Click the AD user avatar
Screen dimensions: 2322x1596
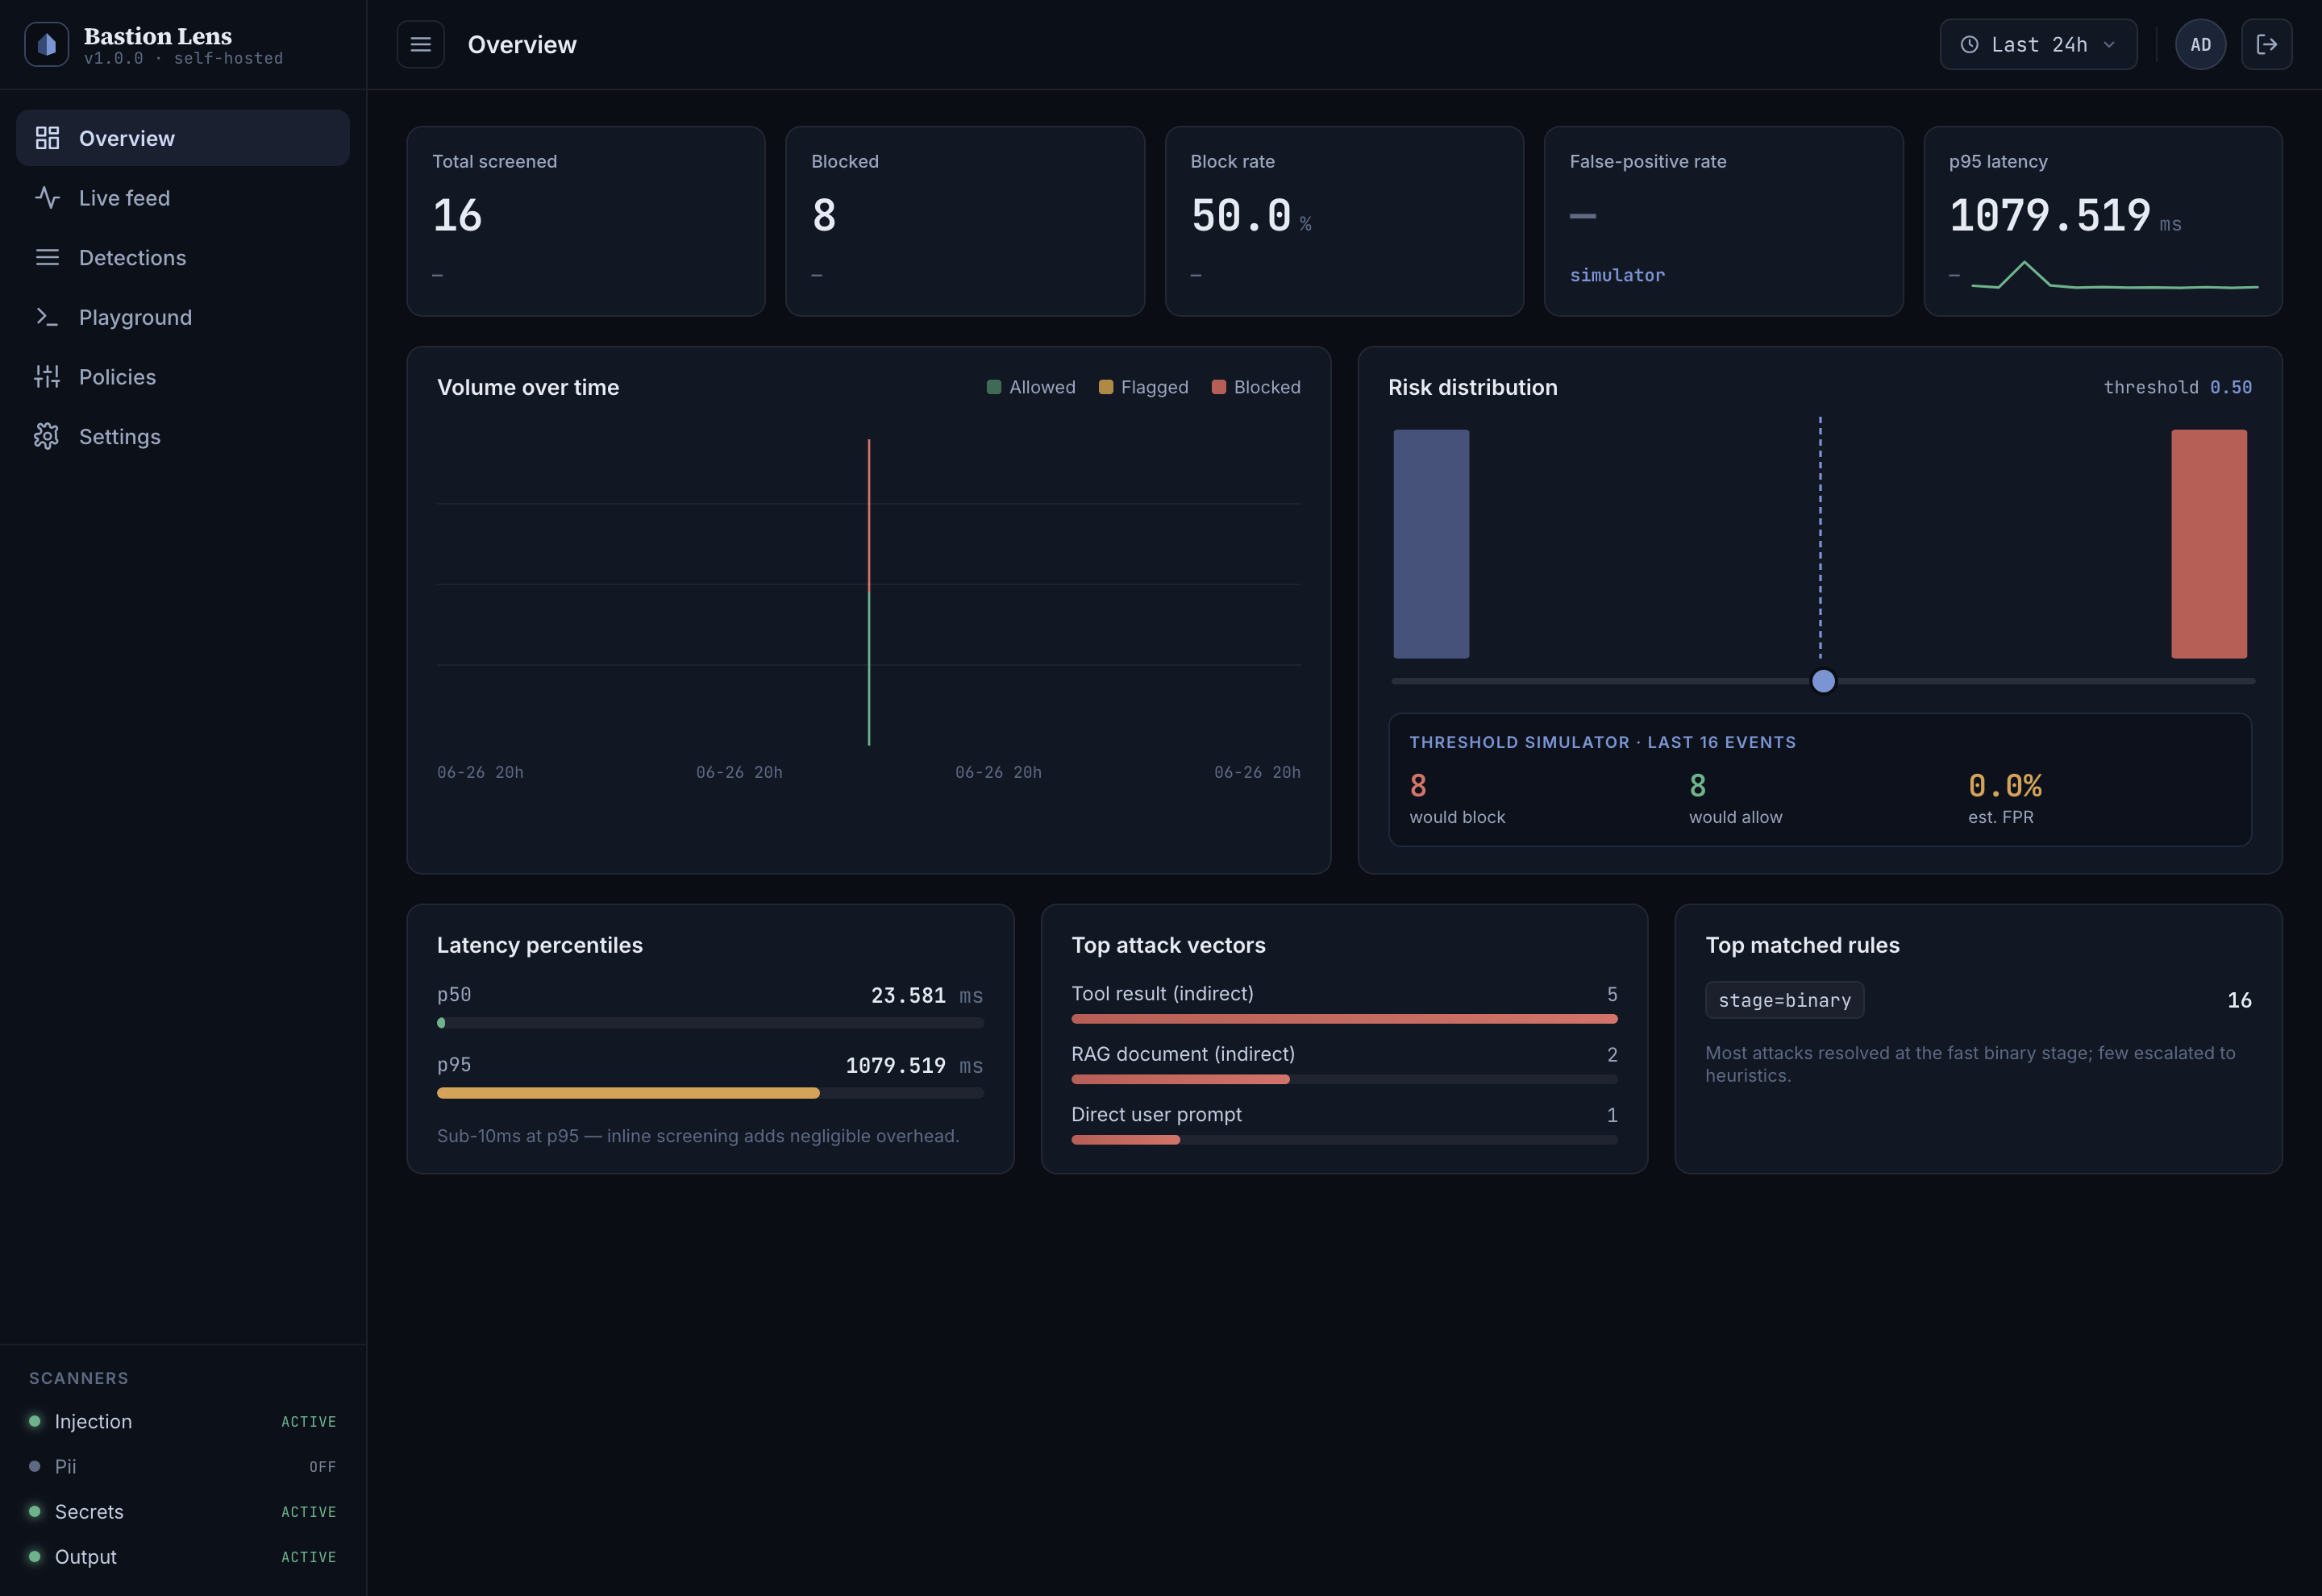point(2200,44)
